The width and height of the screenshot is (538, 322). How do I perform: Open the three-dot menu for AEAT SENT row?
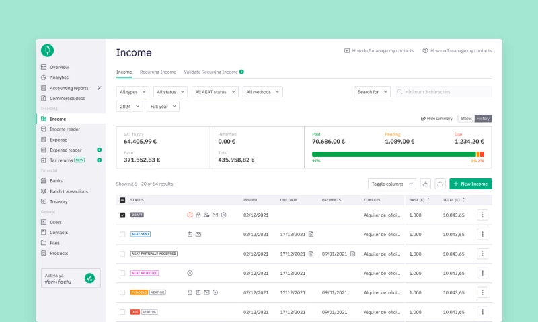[x=482, y=234]
